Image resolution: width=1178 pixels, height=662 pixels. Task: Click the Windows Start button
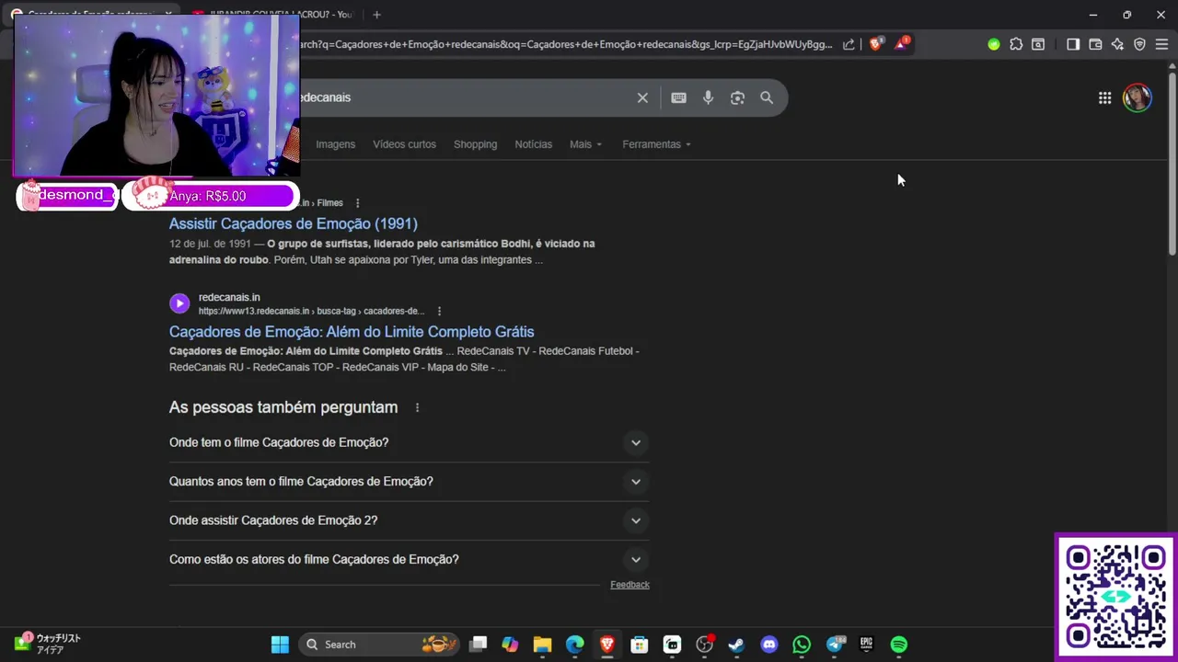280,645
